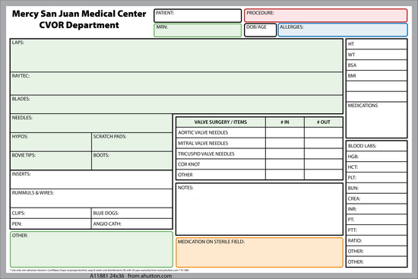Click the BLADES count row
This screenshot has width=418, height=279.
click(x=176, y=104)
